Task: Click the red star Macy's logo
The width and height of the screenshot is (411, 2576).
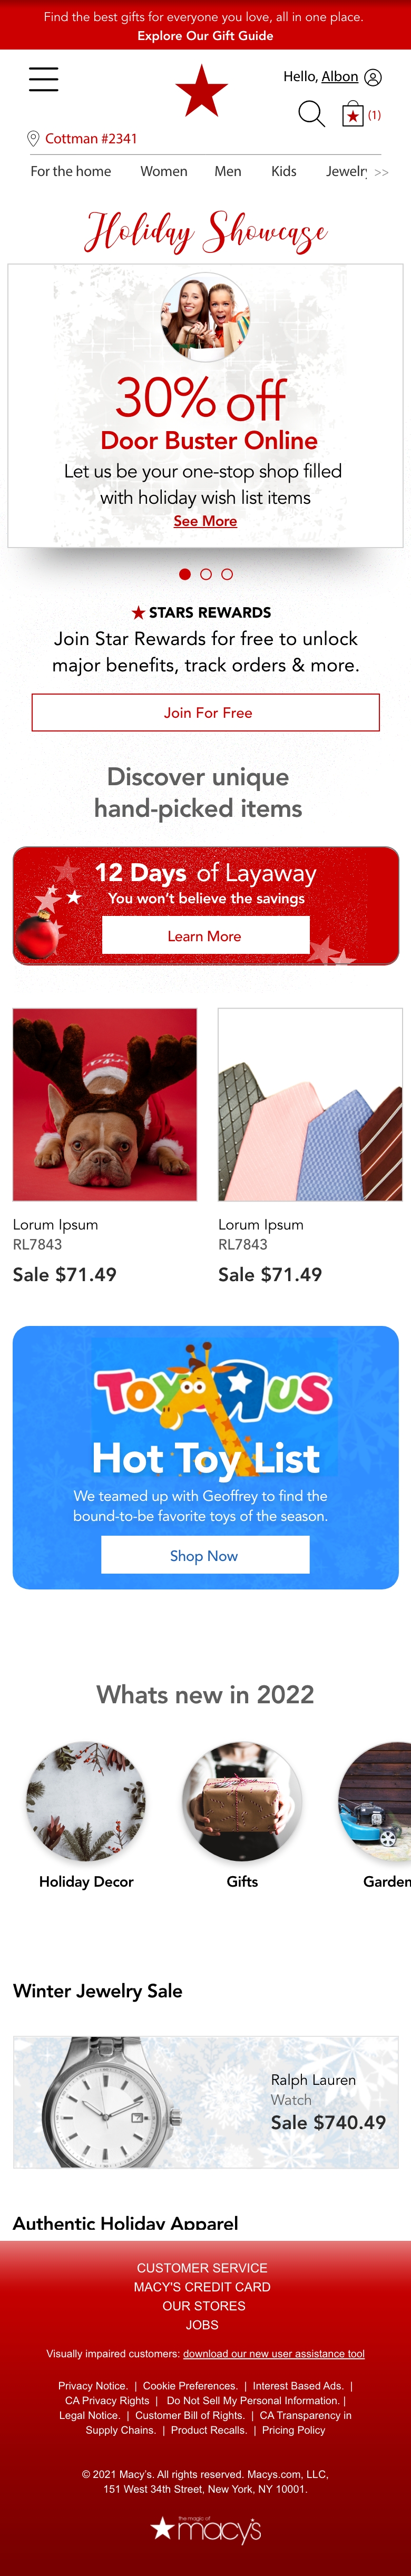Action: pyautogui.click(x=201, y=90)
